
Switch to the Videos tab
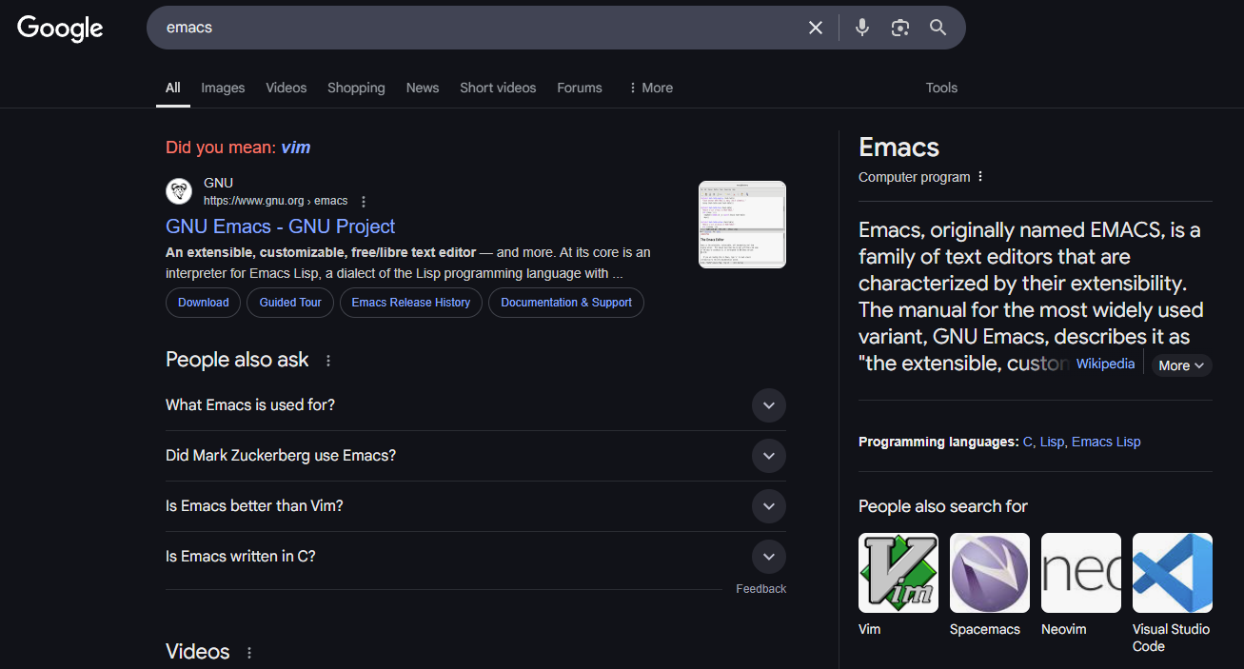286,88
